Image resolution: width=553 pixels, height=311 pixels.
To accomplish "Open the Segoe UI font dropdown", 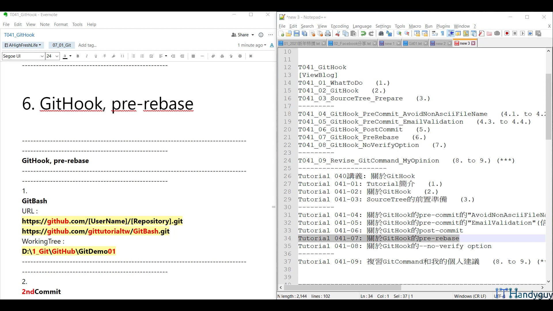I will pos(23,56).
